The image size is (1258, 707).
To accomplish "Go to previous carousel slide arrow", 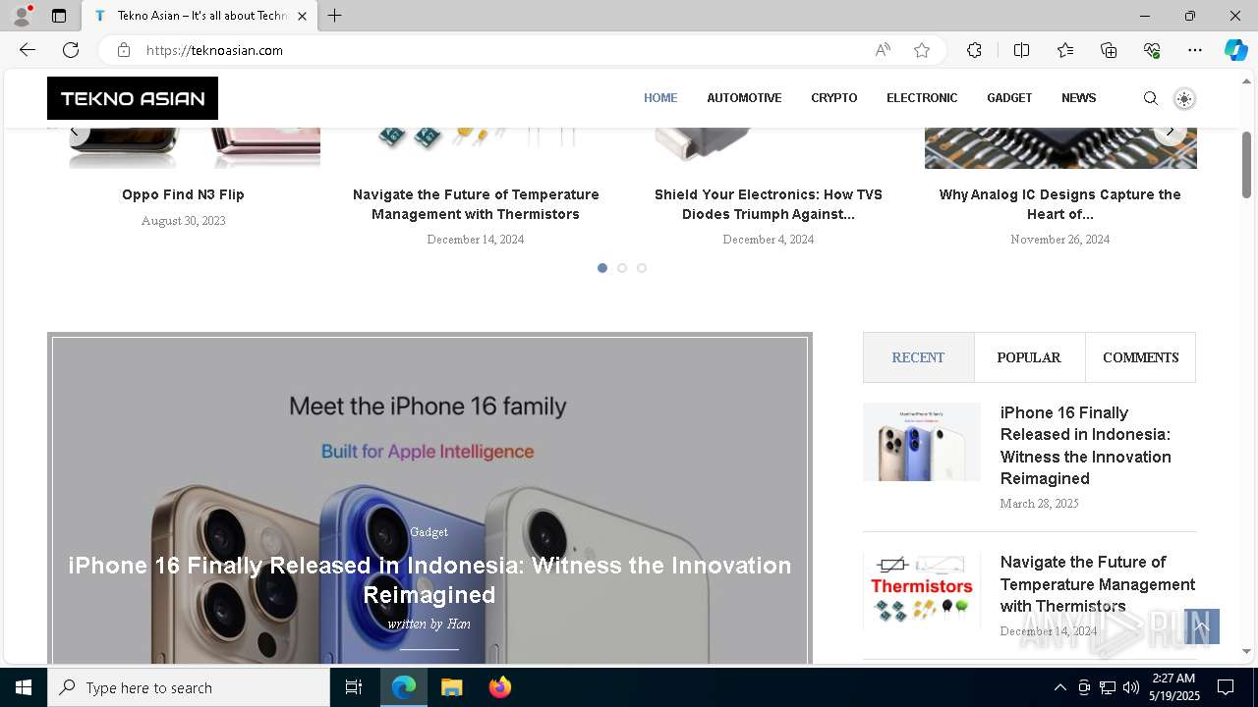I will pos(73,131).
